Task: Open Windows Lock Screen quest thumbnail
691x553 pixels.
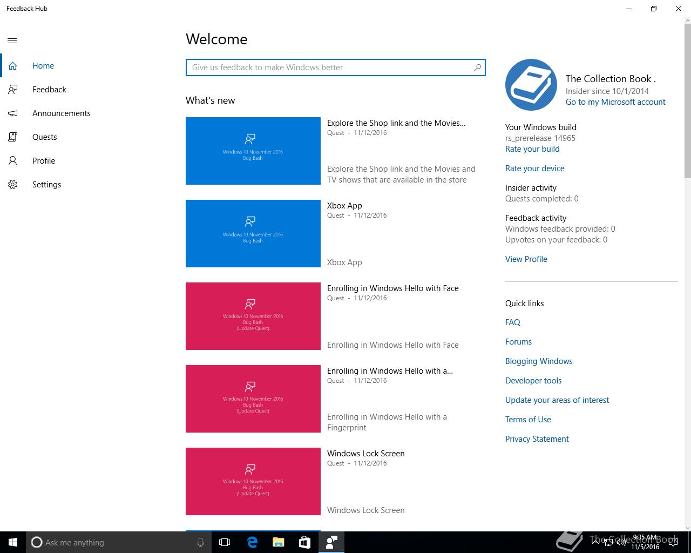Action: (x=253, y=481)
